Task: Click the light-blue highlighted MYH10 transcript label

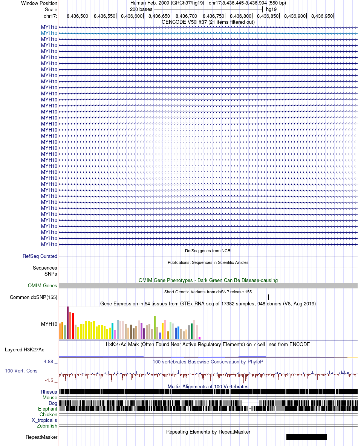Action: tap(49, 33)
